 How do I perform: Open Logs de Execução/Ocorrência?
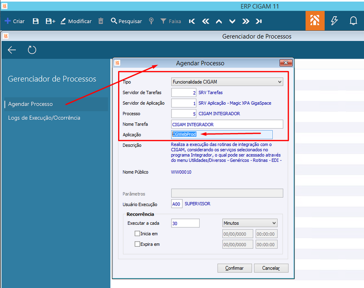(x=44, y=118)
